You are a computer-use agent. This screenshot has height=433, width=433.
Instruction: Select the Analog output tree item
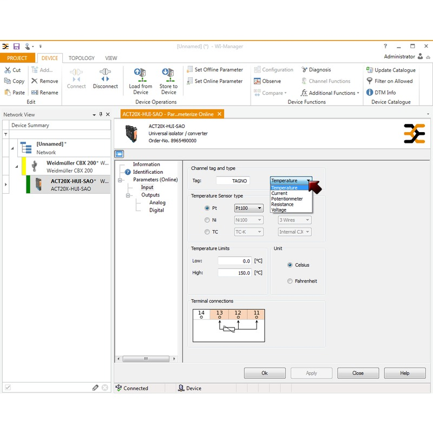[158, 202]
